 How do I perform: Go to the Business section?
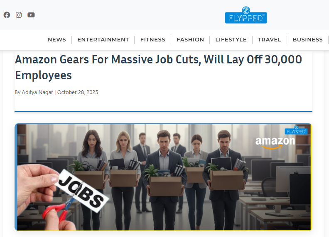(x=307, y=40)
